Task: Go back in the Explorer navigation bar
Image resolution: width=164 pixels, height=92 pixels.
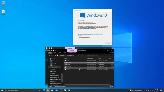Action: (x=49, y=55)
